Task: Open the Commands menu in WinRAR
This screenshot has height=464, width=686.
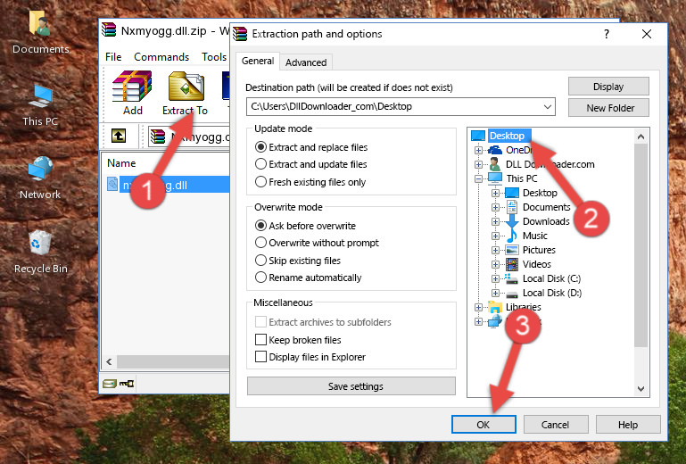Action: (161, 57)
